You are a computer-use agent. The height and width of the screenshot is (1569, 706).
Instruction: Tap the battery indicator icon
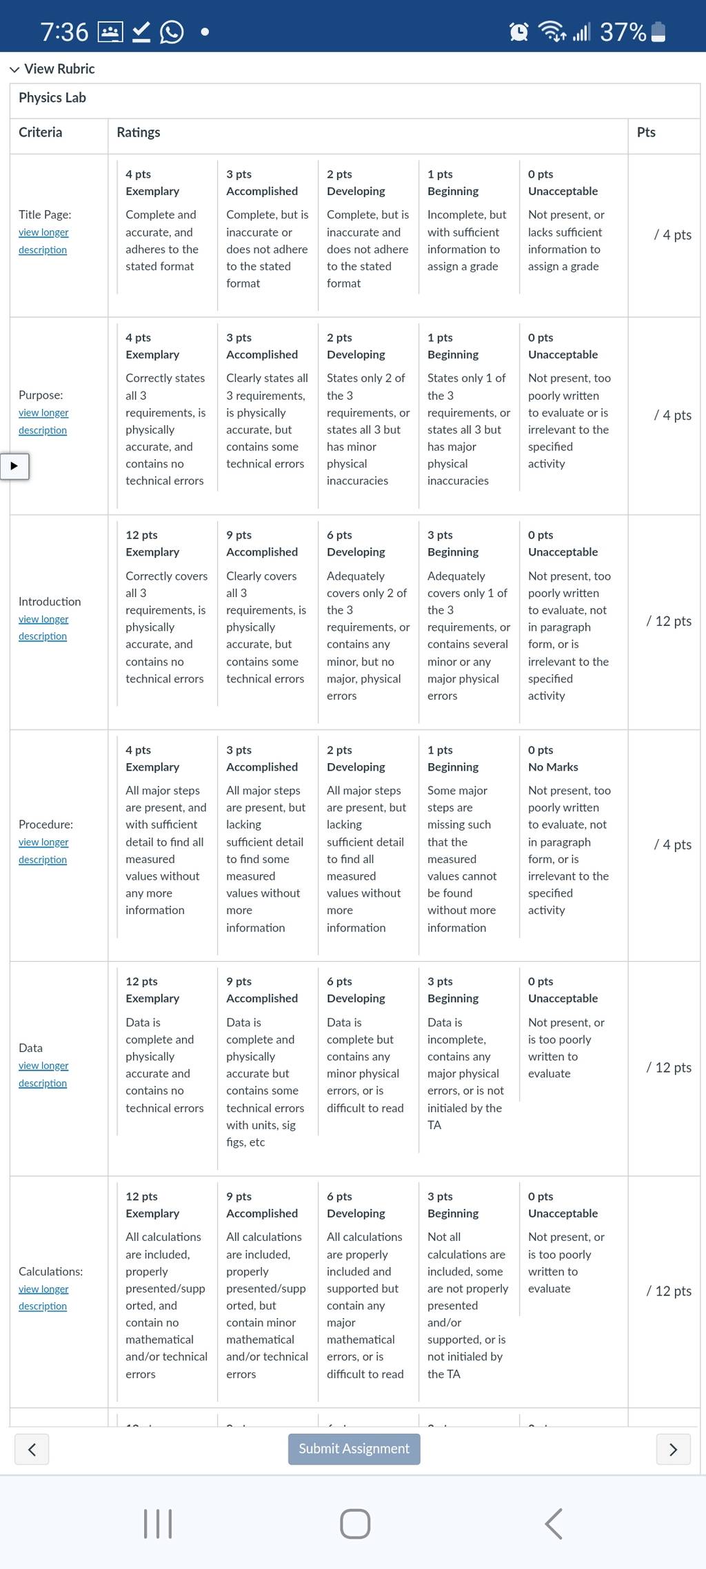[x=658, y=32]
